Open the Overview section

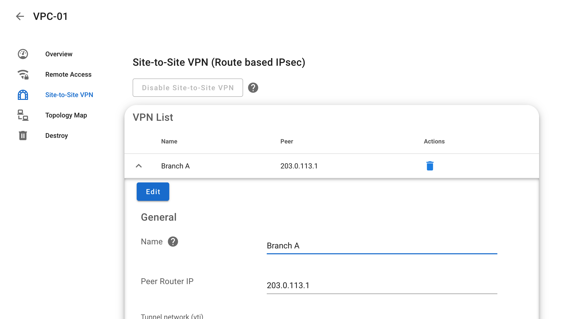[x=59, y=54]
